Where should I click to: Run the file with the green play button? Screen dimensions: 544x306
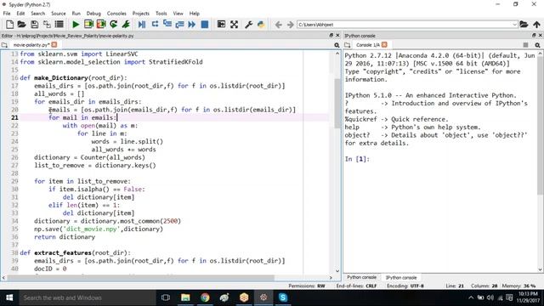pos(76,25)
